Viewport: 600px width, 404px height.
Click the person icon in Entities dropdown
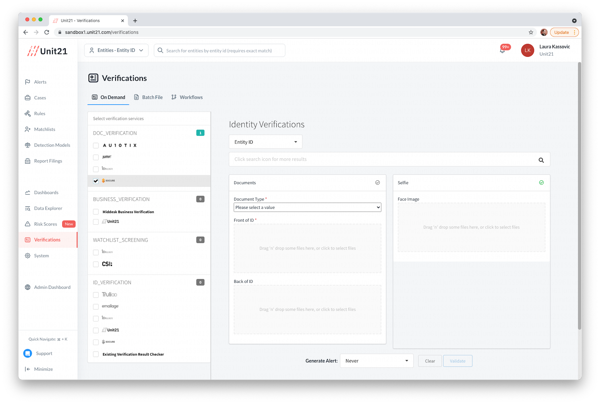coord(91,50)
